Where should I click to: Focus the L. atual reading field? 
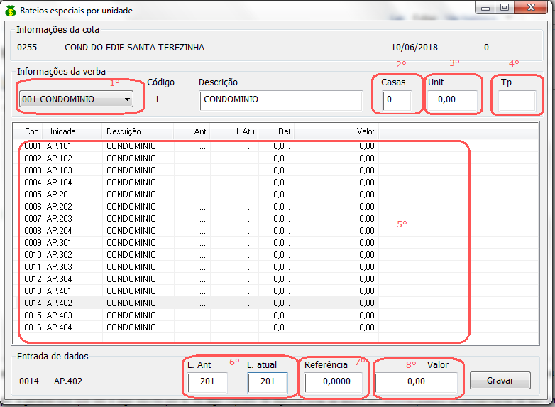268,383
